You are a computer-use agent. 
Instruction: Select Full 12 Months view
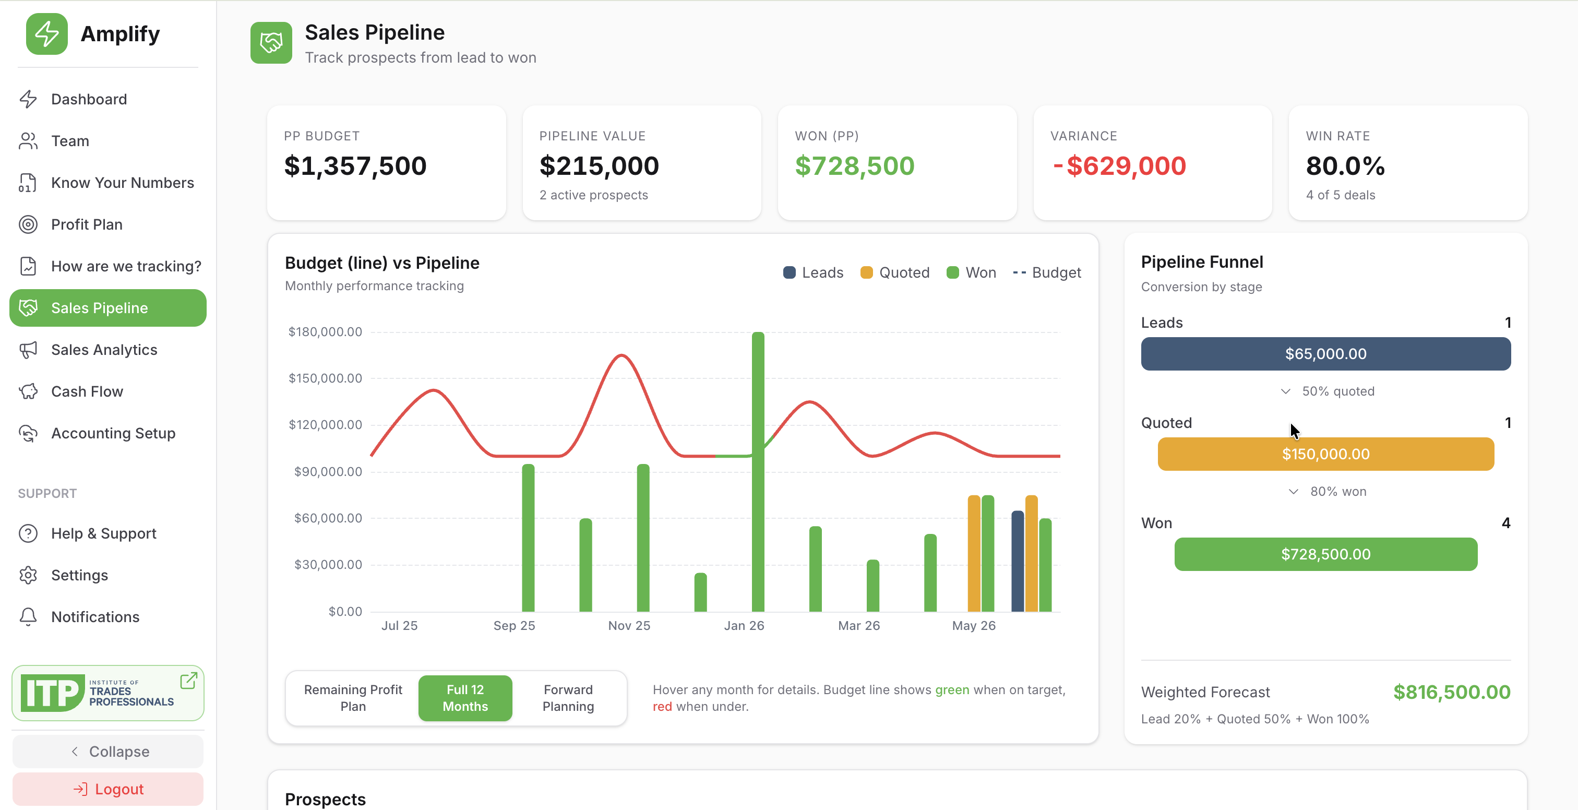click(465, 698)
